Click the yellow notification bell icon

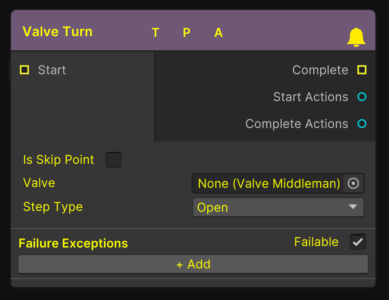[356, 37]
